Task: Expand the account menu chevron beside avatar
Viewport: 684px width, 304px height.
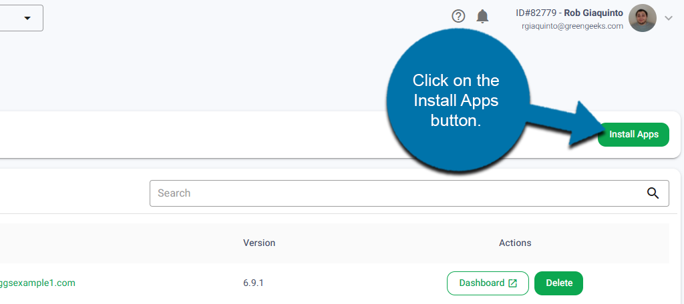Action: click(669, 18)
